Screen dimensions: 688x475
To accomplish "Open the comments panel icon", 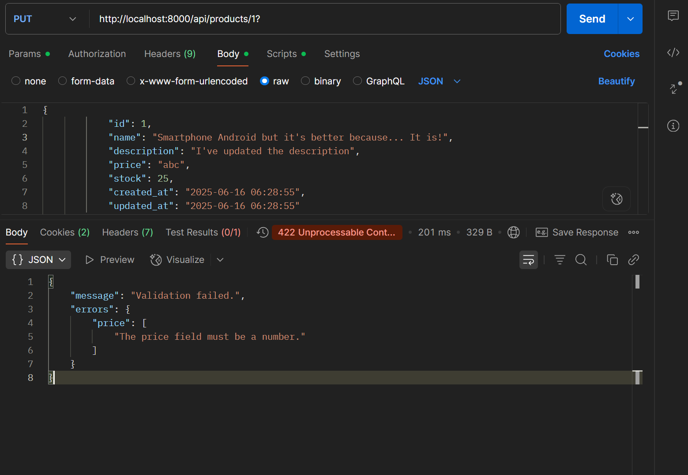I will tap(673, 16).
